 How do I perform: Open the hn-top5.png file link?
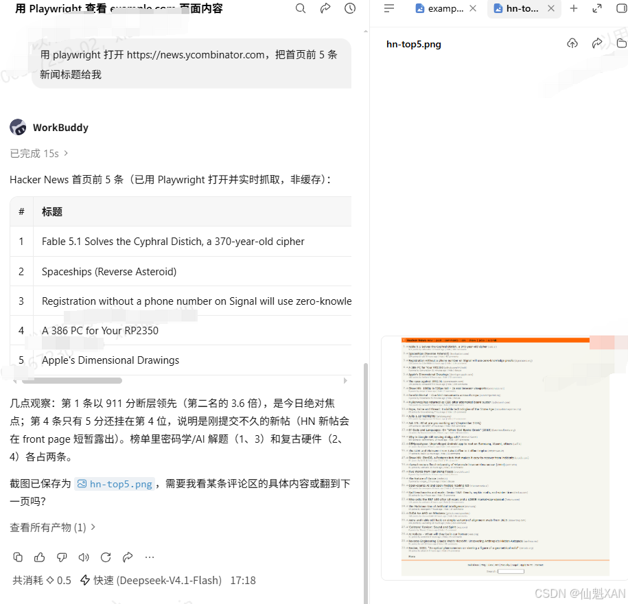[115, 484]
